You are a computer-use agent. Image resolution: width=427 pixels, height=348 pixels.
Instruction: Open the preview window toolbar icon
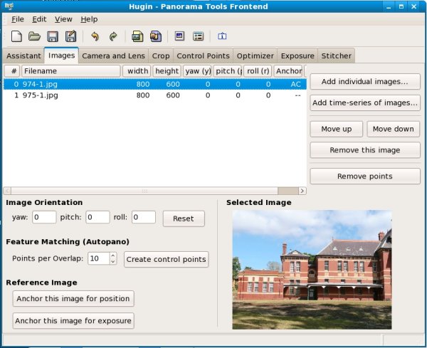[179, 36]
